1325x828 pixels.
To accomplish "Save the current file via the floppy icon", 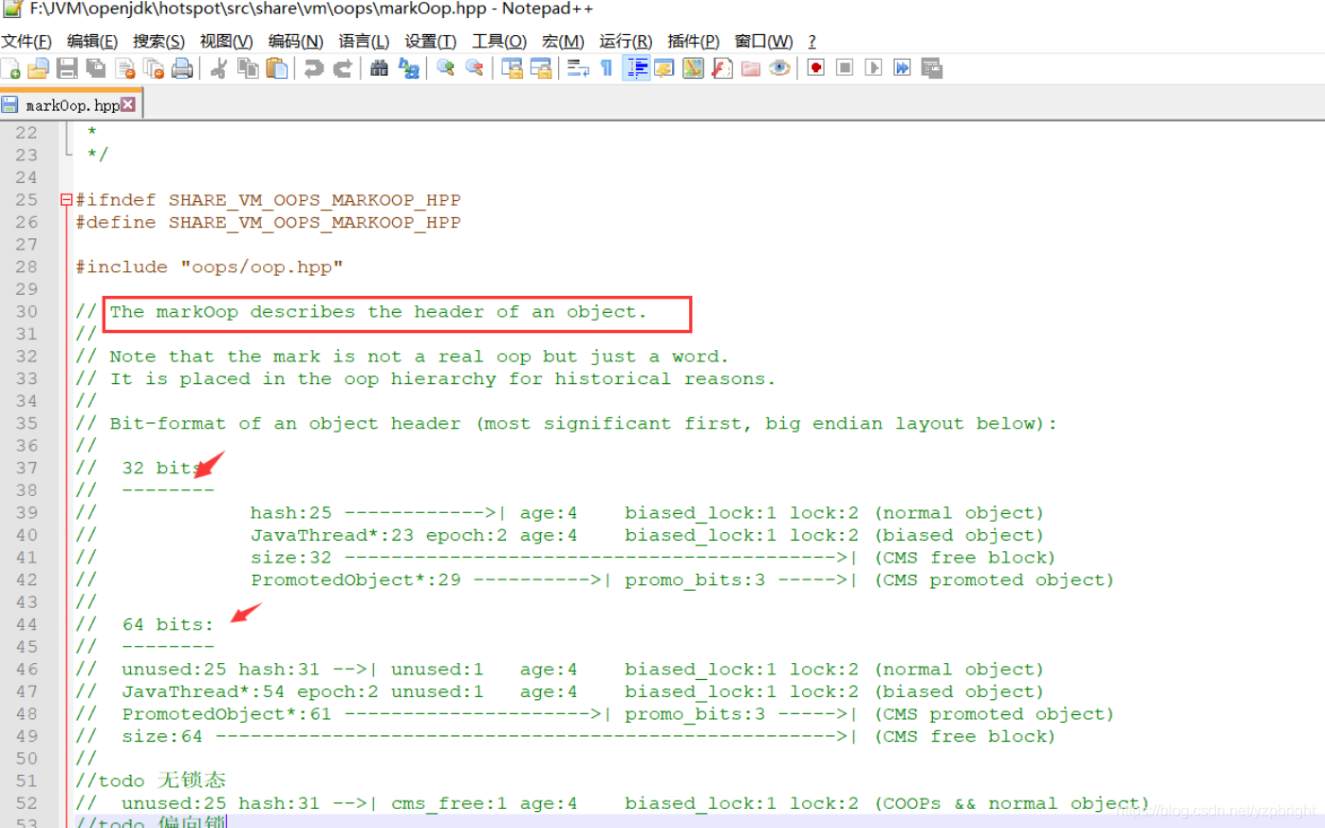I will (66, 68).
